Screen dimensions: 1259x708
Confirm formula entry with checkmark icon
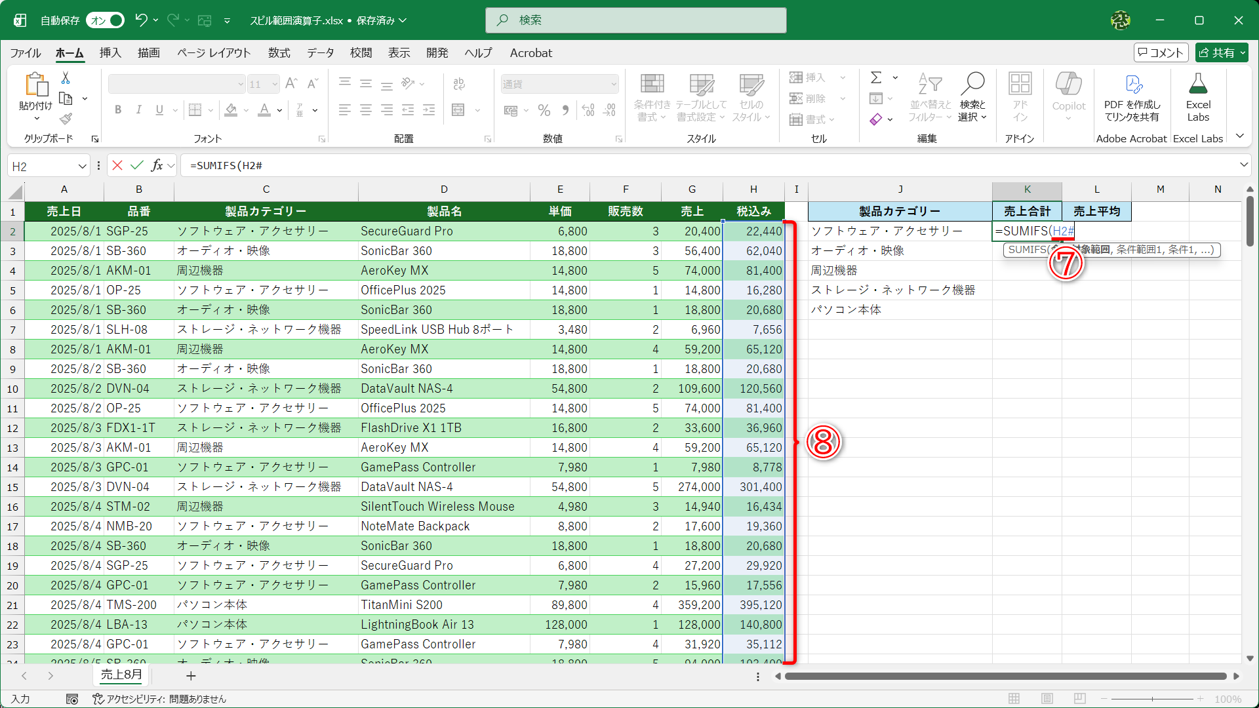(137, 165)
